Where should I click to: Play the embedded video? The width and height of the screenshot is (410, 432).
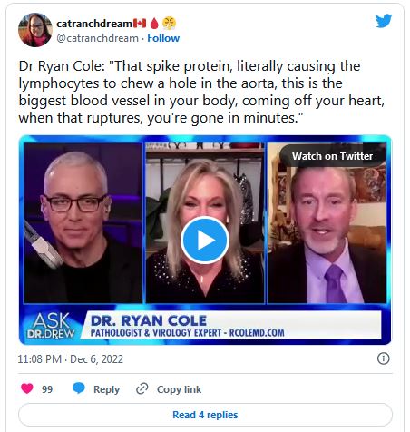(x=205, y=240)
